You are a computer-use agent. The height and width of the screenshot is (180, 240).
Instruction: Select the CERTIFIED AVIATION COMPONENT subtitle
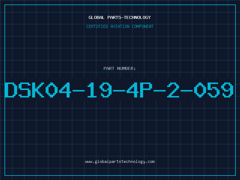click(x=120, y=26)
